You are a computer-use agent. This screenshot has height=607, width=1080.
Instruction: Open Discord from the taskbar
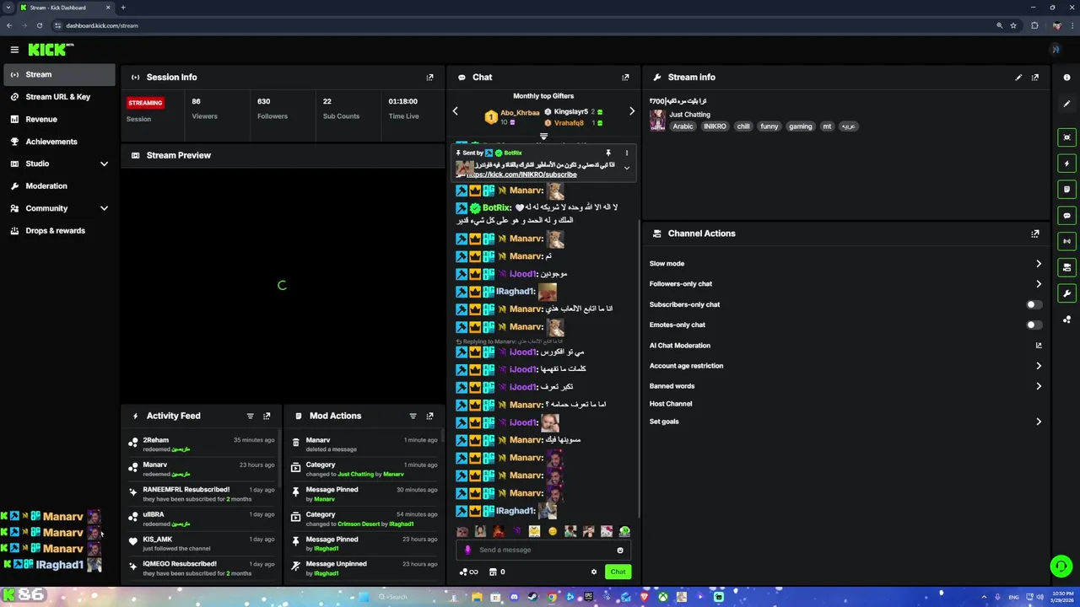click(514, 598)
